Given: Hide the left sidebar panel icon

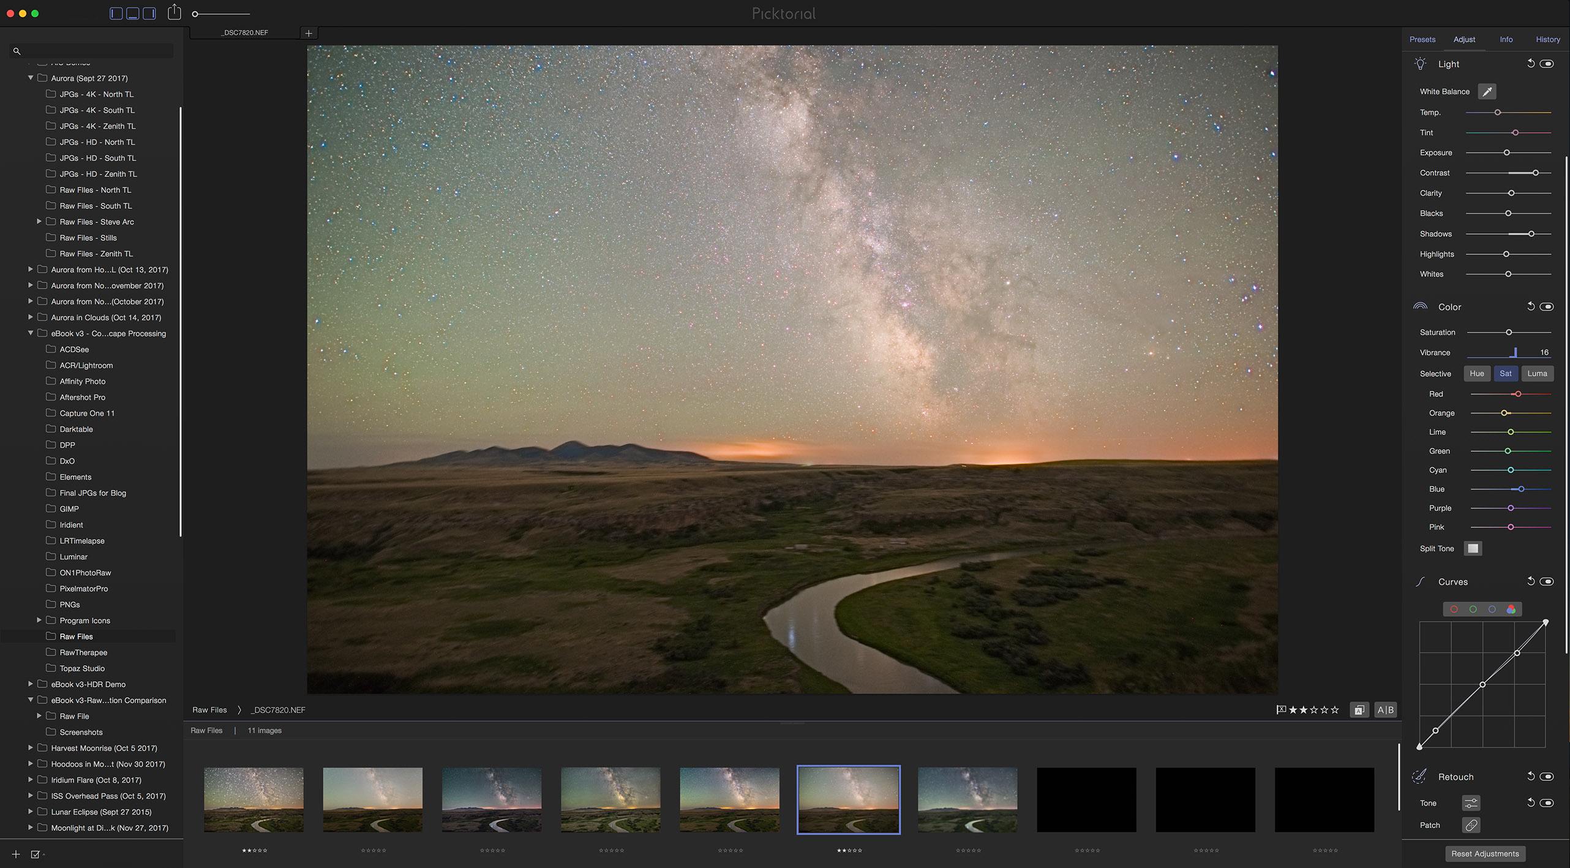Looking at the screenshot, I should 116,13.
